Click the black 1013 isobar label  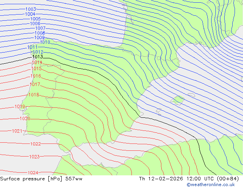[x=38, y=57]
